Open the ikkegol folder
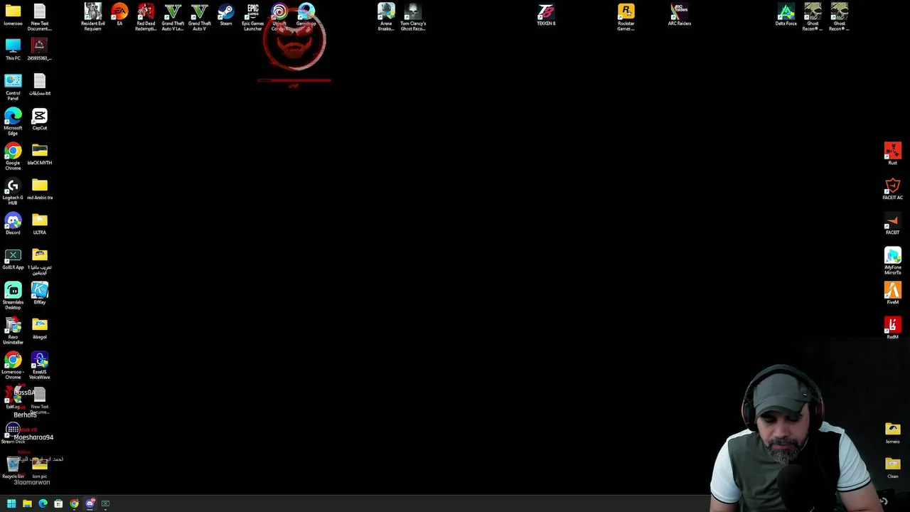Viewport: 910px width, 512px height. click(40, 329)
